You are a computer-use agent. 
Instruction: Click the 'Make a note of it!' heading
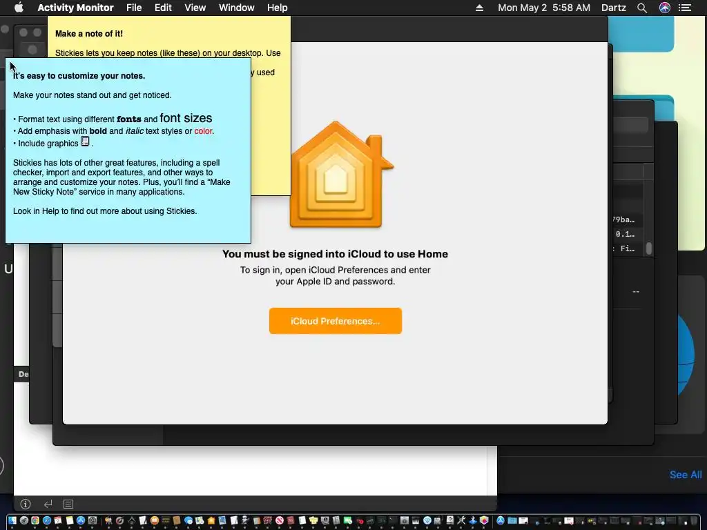click(x=89, y=34)
